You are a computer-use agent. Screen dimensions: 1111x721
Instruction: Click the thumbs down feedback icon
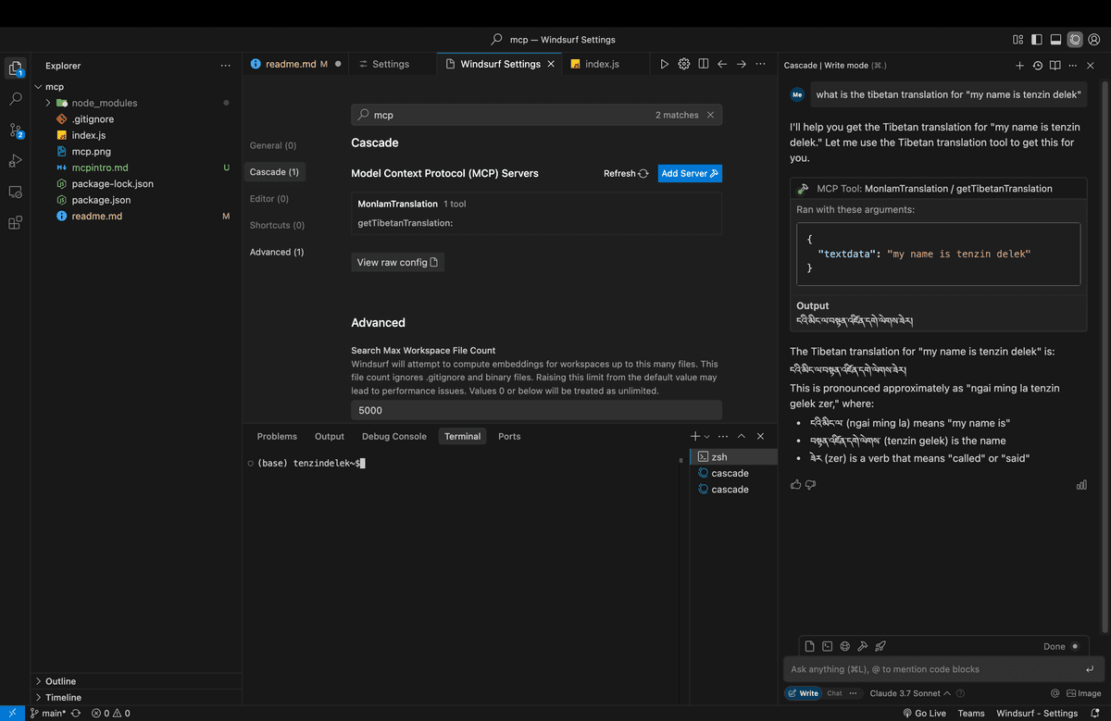tap(811, 484)
